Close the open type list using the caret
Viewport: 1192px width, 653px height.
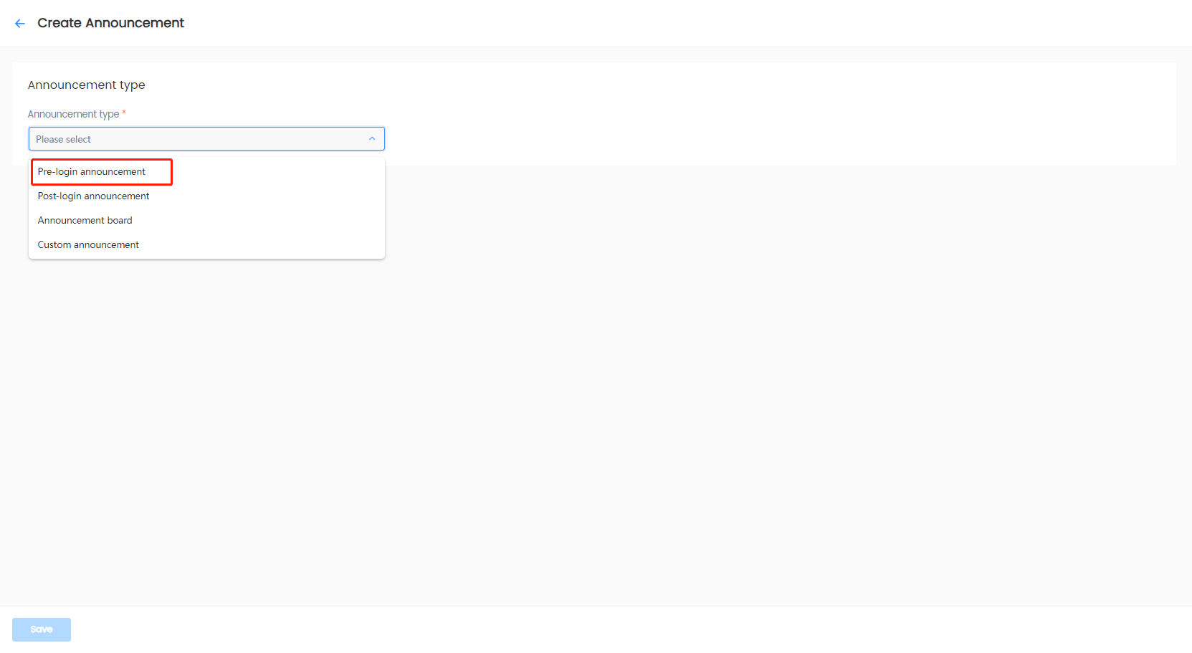(372, 139)
